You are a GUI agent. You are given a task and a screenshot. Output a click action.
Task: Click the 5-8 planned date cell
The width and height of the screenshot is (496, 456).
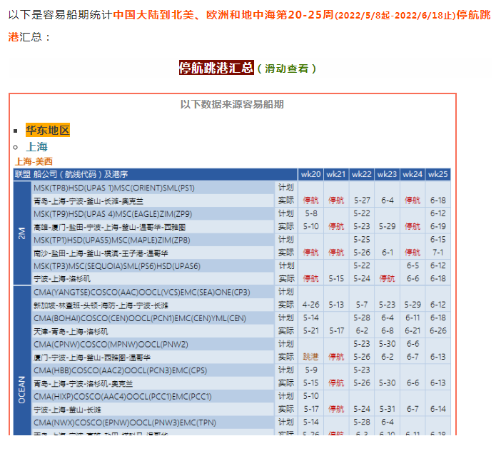[310, 213]
